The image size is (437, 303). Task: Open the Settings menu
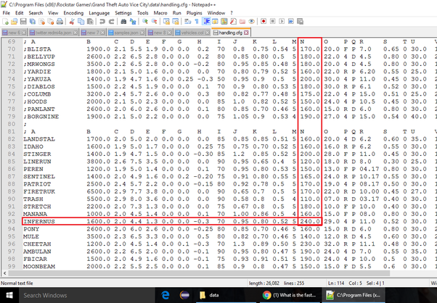[123, 13]
